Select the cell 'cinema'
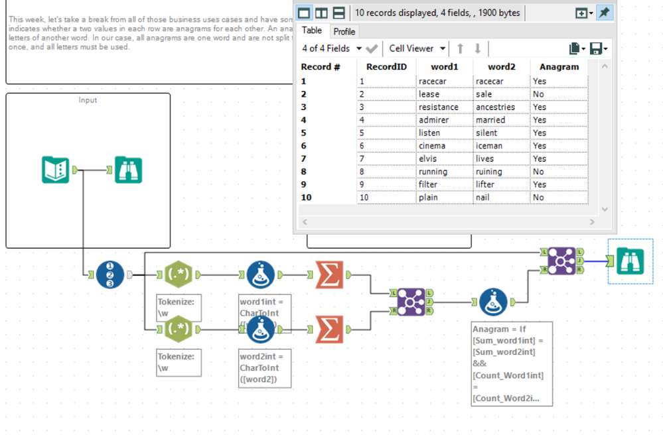 click(445, 146)
